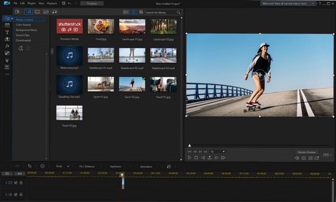Open the Audio Mixing Room icon
Image resolution: width=336 pixels, height=202 pixels.
tap(7, 67)
